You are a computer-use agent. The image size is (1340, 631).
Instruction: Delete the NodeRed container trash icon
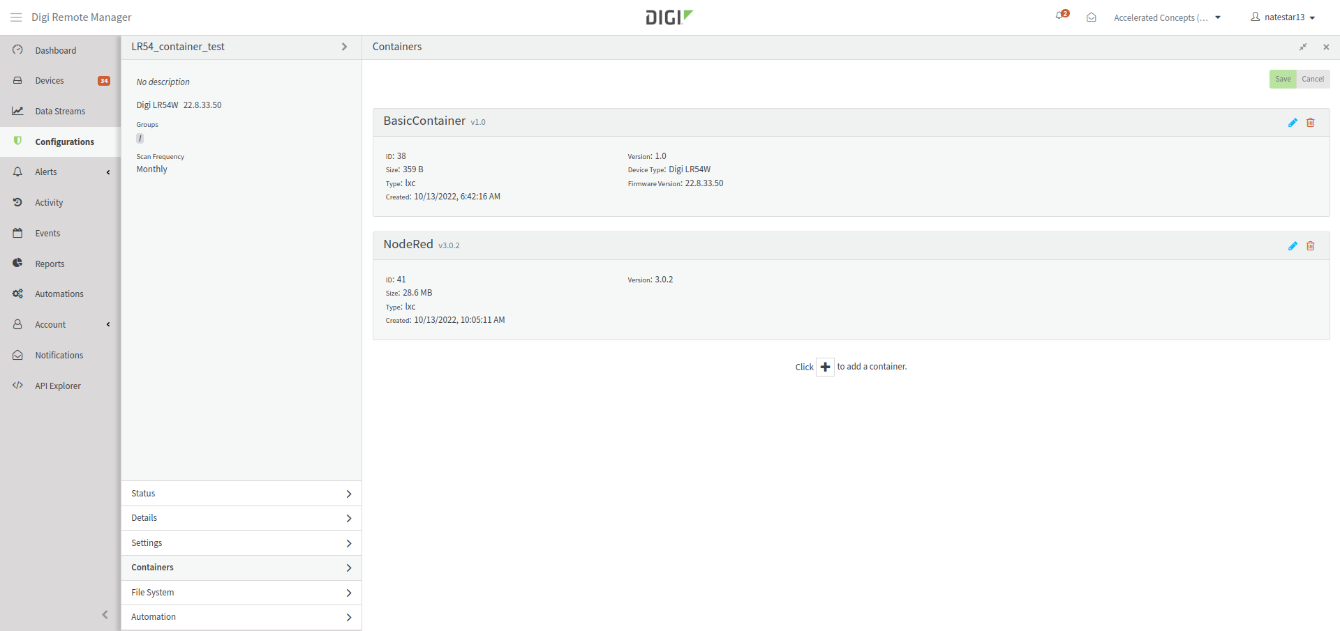1311,246
